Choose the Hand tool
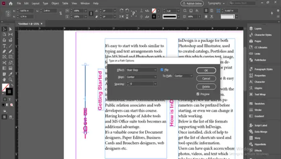This screenshot has width=281, height=159. click(4, 79)
